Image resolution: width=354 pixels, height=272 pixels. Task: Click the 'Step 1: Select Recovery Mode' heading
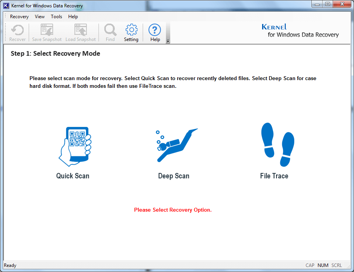pos(55,54)
